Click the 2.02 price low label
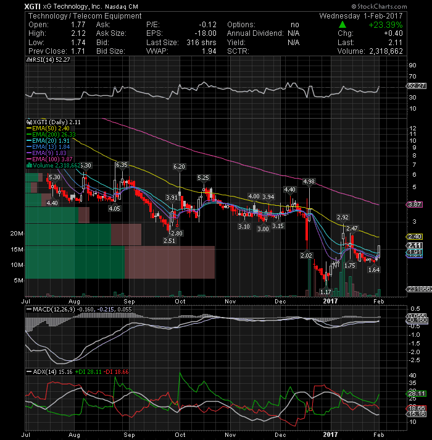 coord(306,256)
